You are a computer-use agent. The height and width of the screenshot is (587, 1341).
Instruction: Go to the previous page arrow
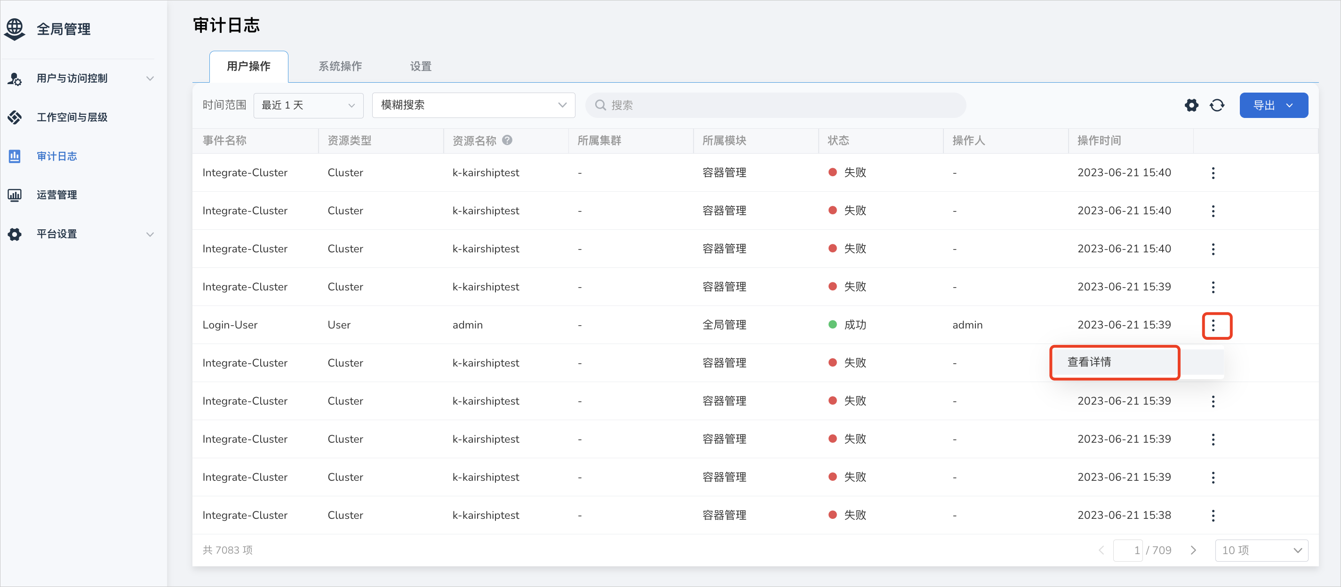(1102, 550)
